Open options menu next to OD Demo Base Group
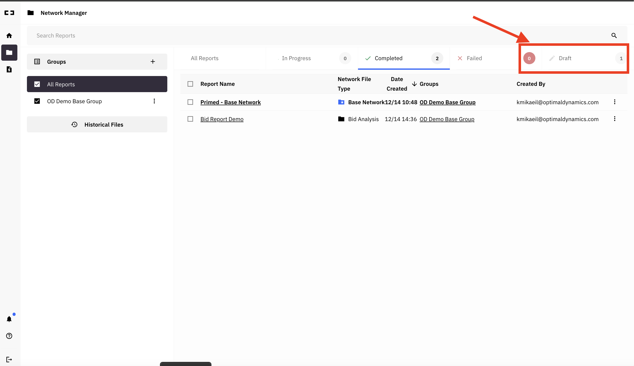The height and width of the screenshot is (366, 634). click(154, 101)
